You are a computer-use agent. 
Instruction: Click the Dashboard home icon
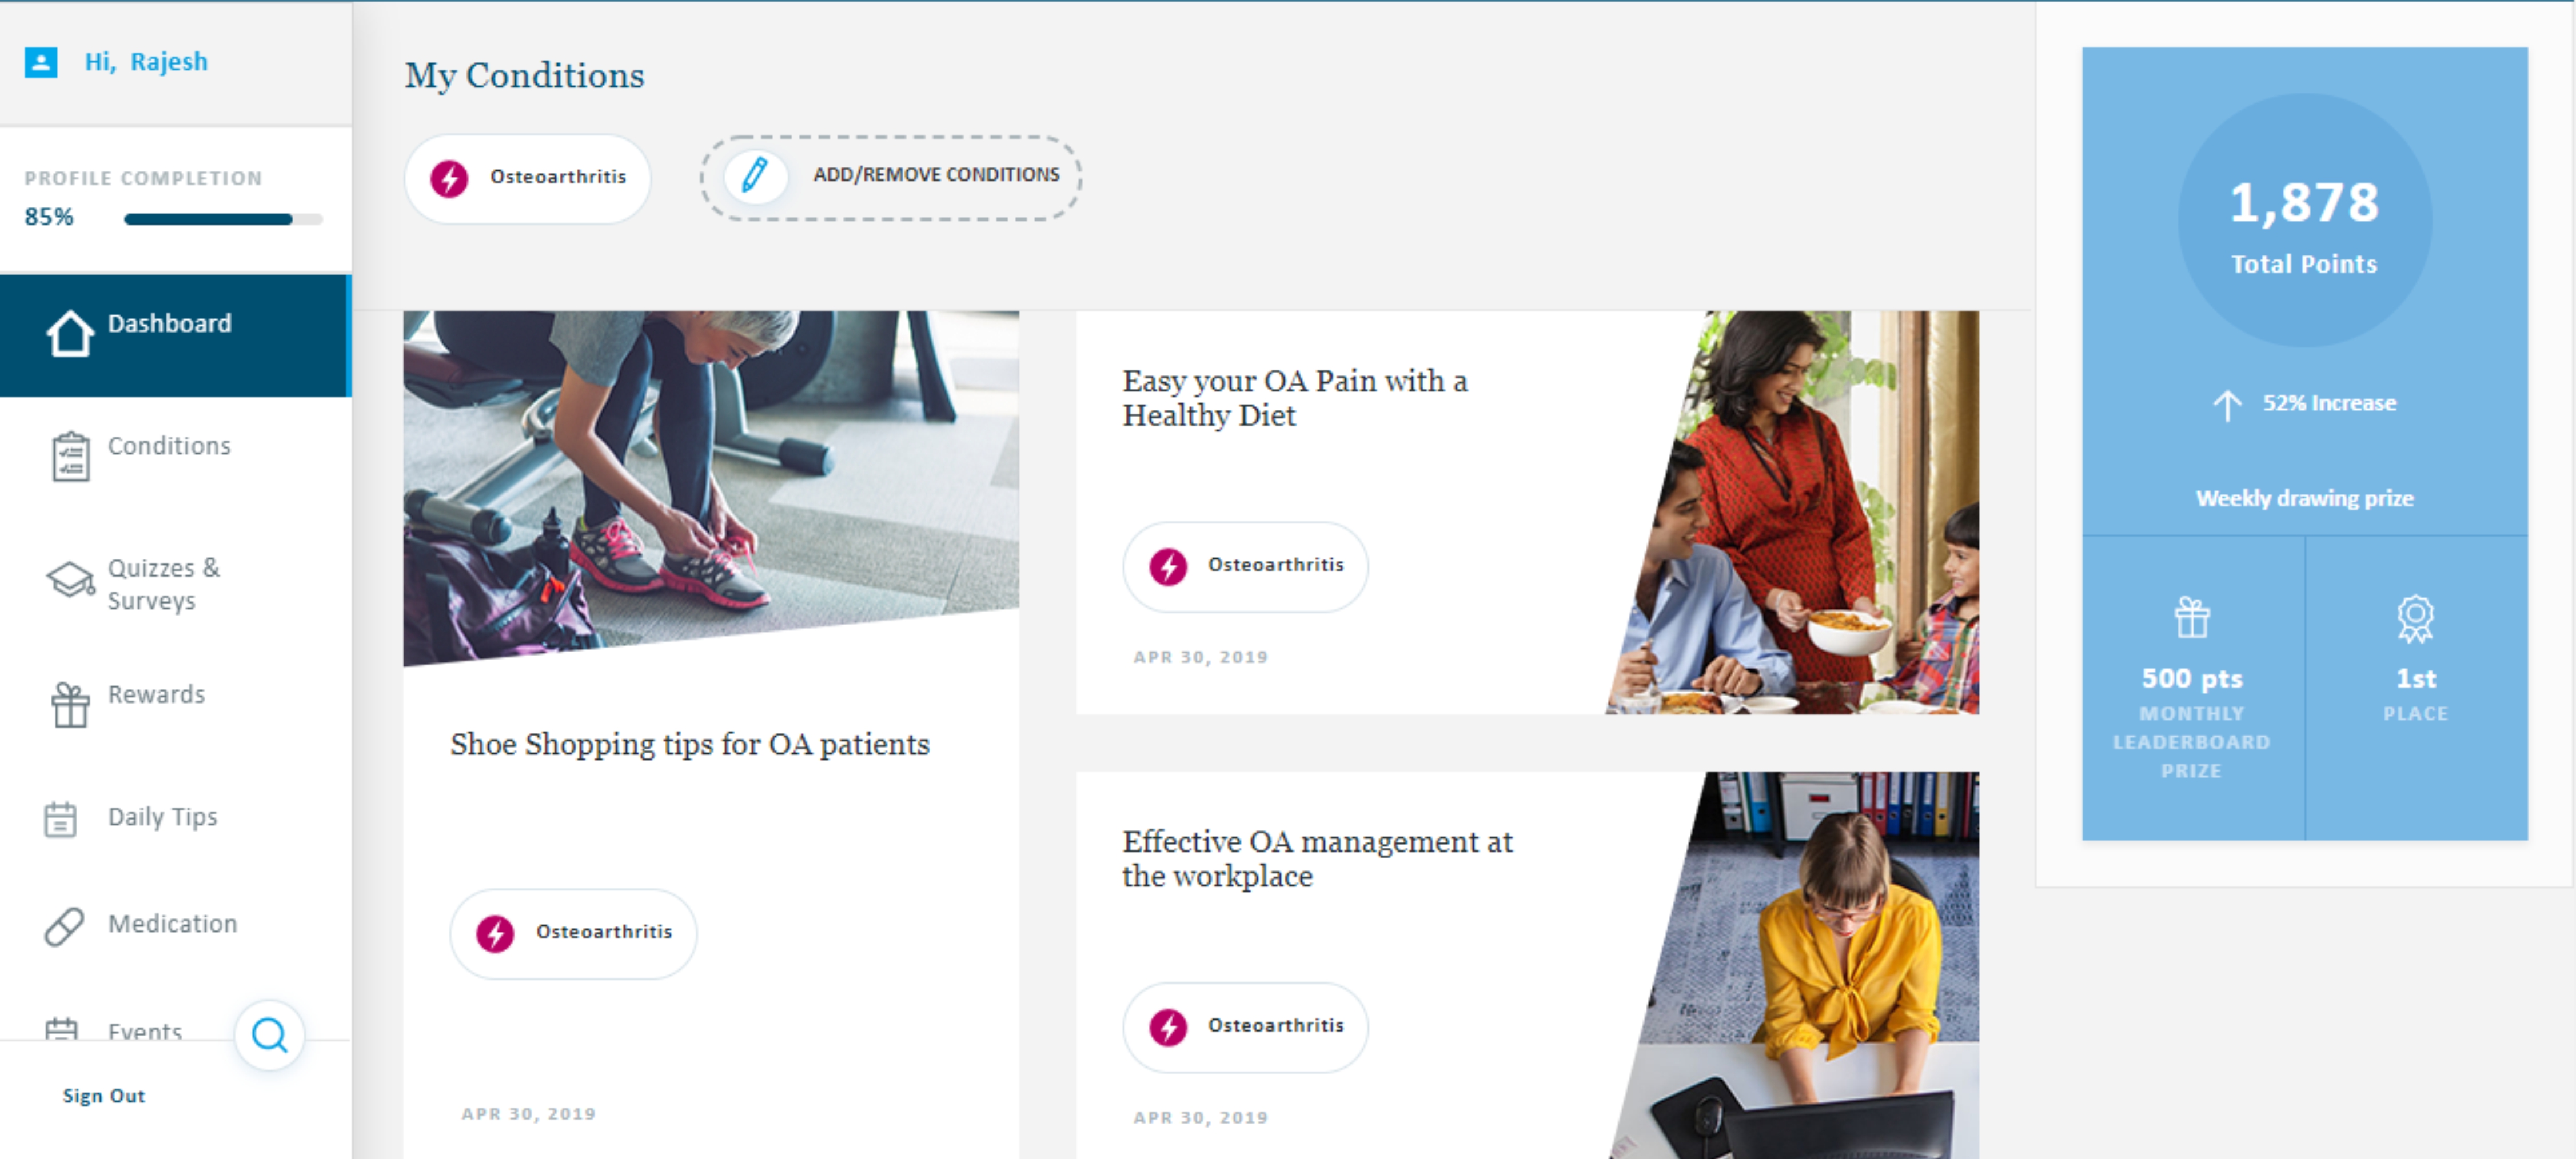tap(70, 333)
